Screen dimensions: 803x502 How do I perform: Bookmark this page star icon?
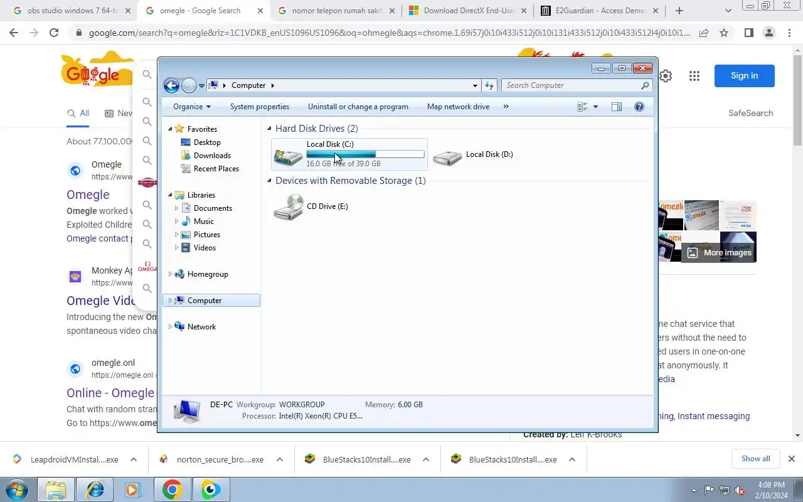[x=724, y=33]
